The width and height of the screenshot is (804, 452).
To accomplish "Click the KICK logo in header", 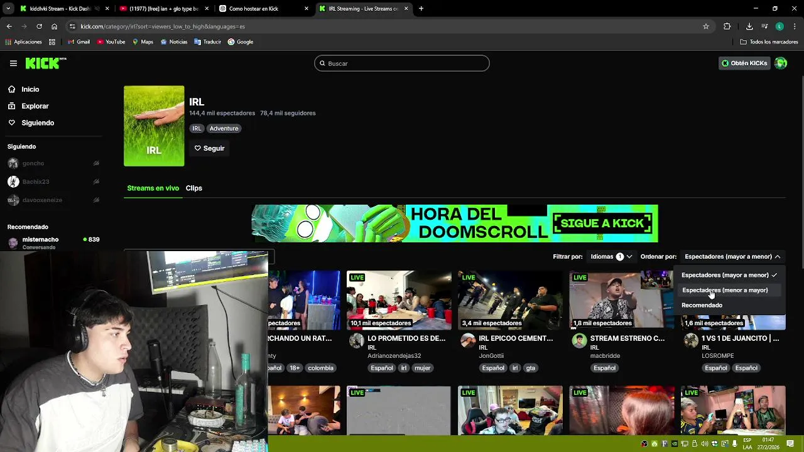I will click(x=46, y=63).
